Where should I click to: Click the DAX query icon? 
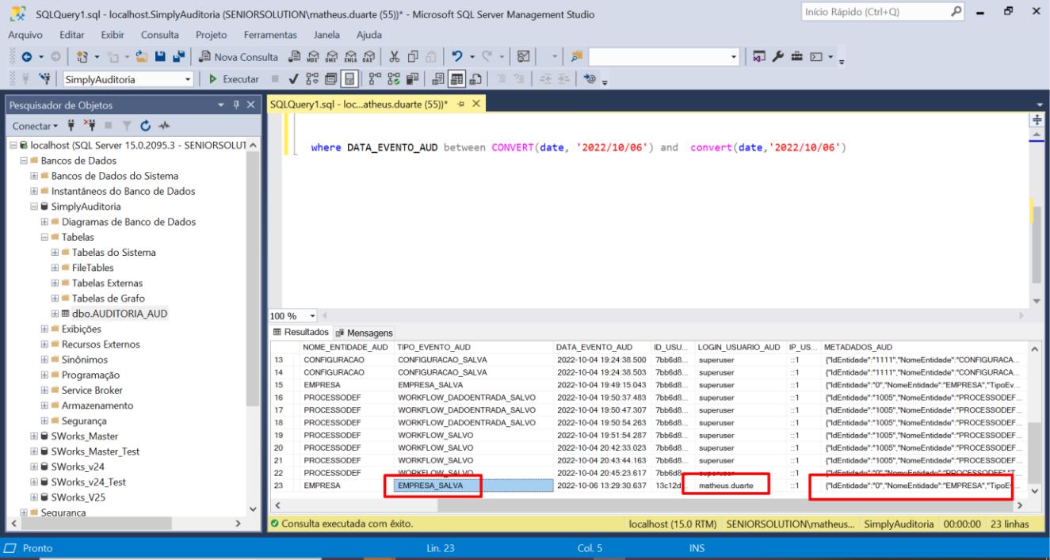pyautogui.click(x=368, y=56)
